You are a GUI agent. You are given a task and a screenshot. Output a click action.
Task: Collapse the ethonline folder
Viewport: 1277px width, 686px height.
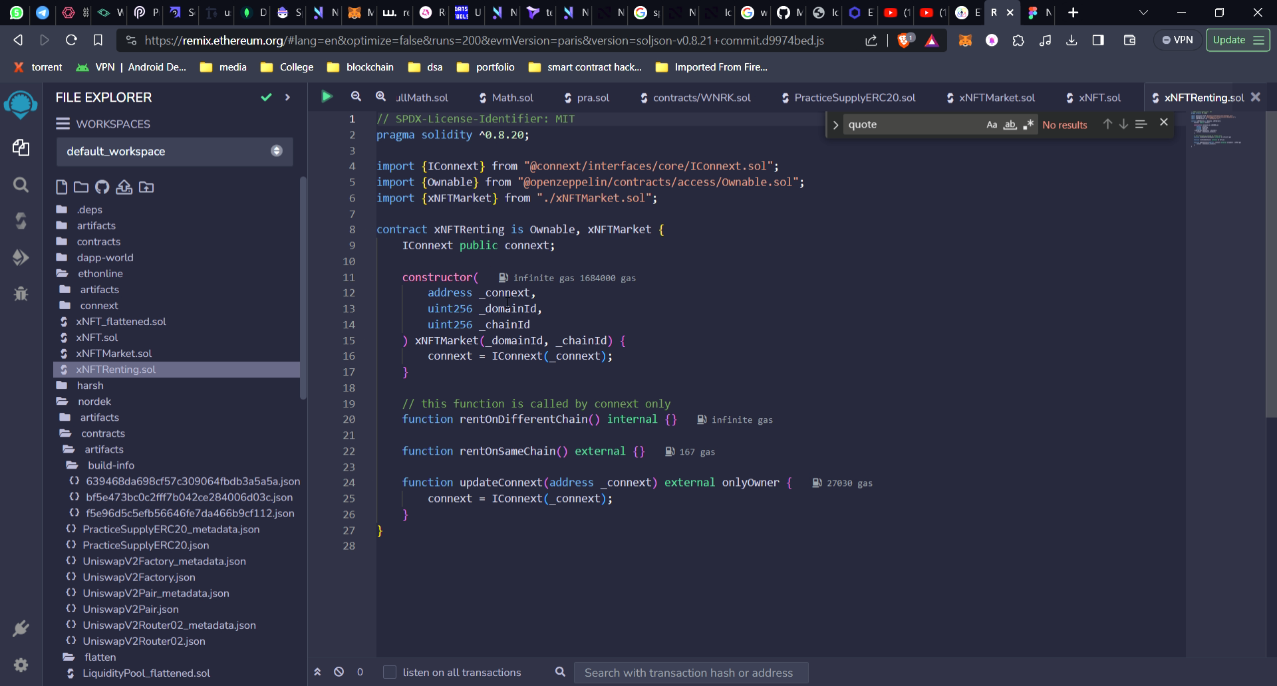pyautogui.click(x=100, y=273)
